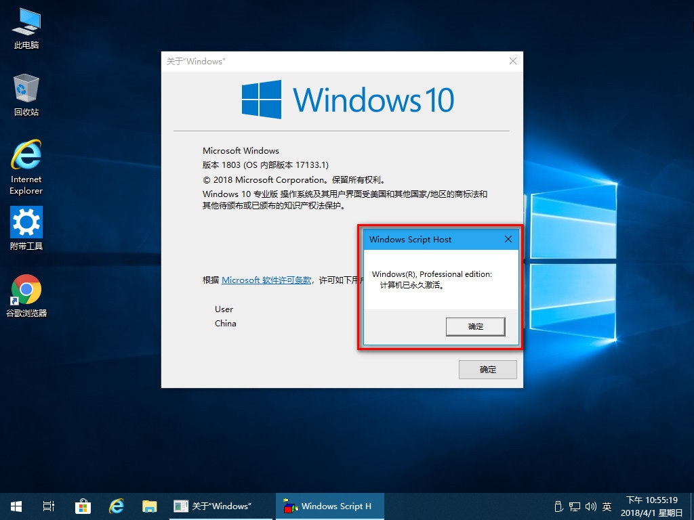Click the Windows(R), Professional edition text
This screenshot has width=694, height=520.
[432, 274]
